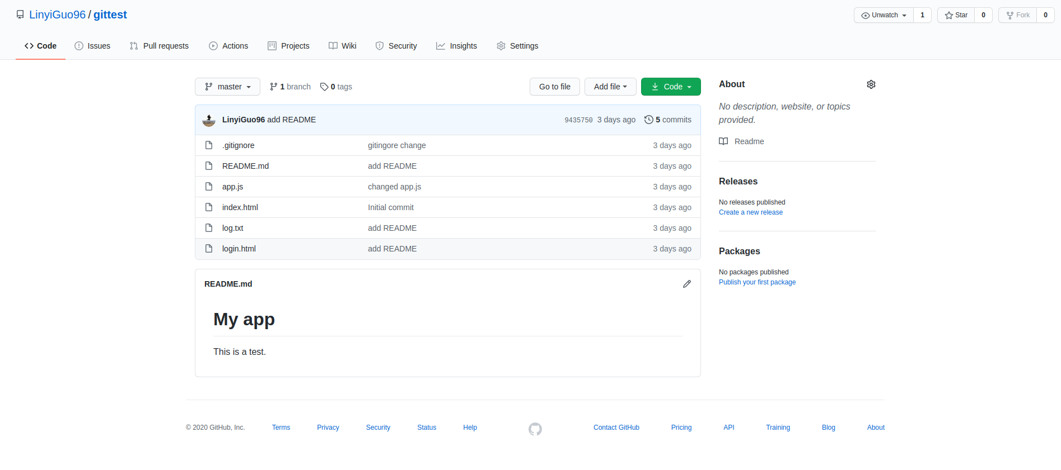
Task: Open commit hash 9435750
Action: coord(578,120)
